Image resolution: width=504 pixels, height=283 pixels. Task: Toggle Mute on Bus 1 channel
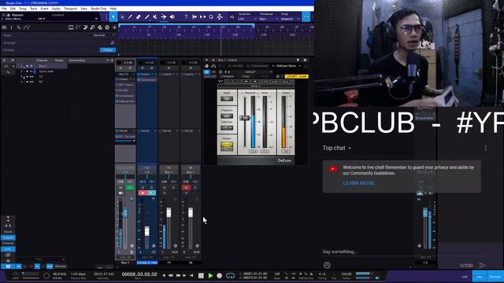point(120,187)
